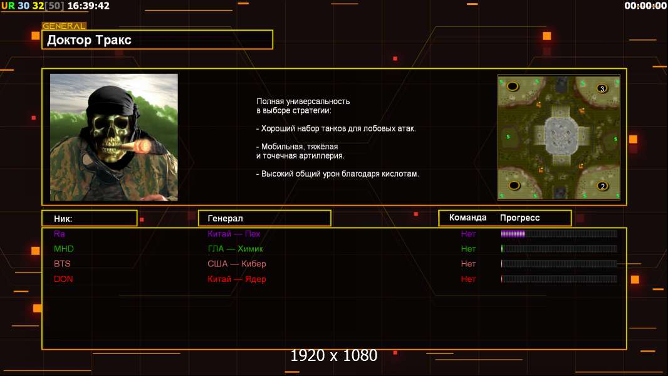The width and height of the screenshot is (668, 376).
Task: Click the Команда column header
Action: click(467, 217)
